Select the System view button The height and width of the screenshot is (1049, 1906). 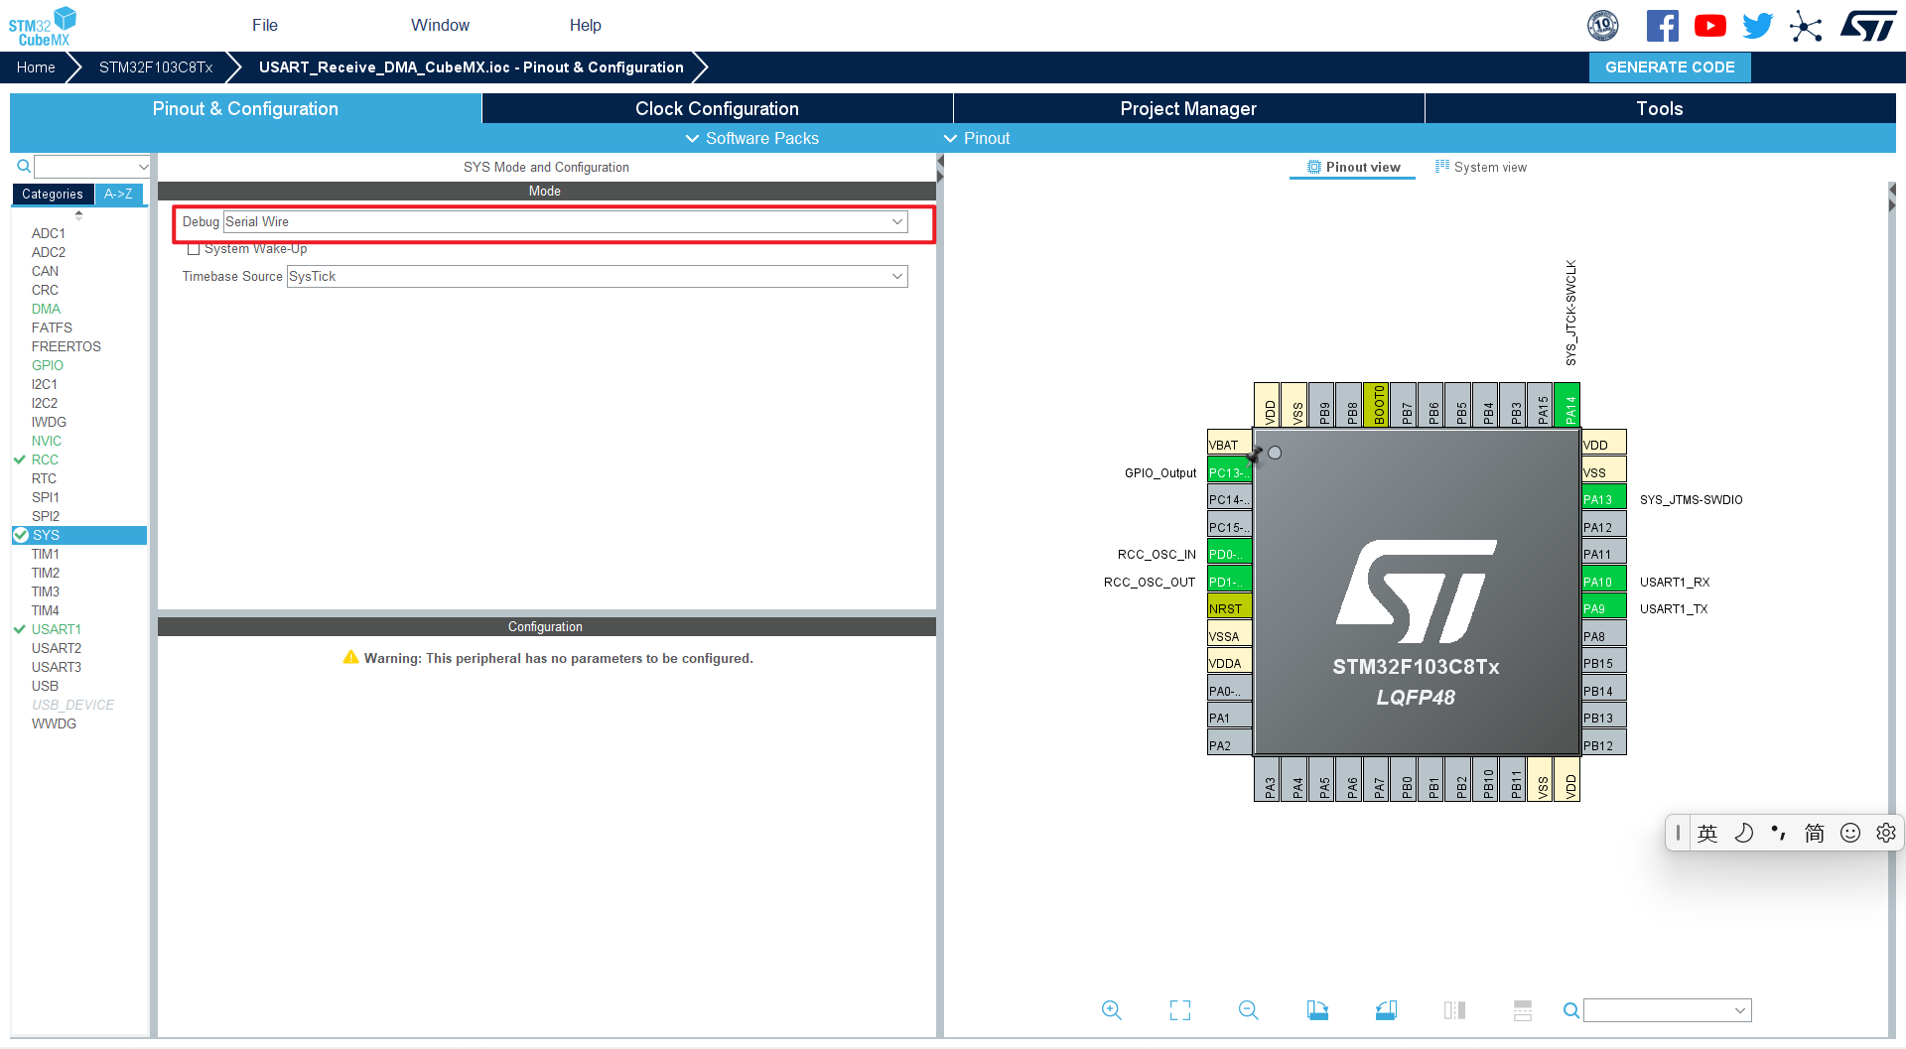1480,168
